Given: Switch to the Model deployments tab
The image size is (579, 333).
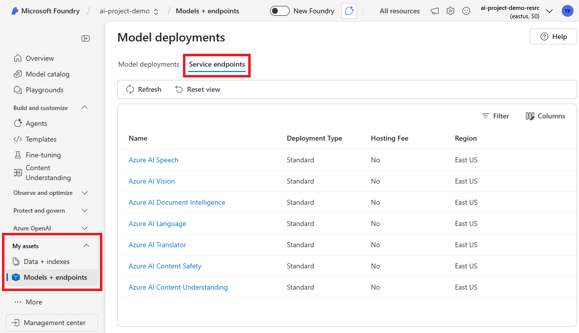Looking at the screenshot, I should (149, 64).
